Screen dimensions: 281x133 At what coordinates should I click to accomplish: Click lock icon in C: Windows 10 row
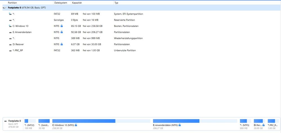point(62,26)
